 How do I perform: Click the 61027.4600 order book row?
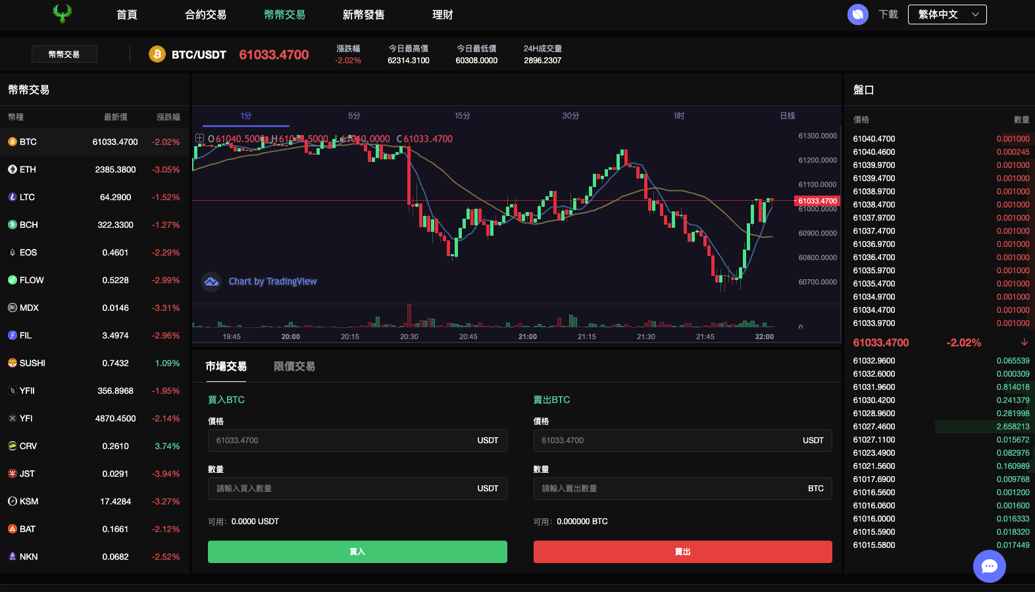pyautogui.click(x=940, y=427)
